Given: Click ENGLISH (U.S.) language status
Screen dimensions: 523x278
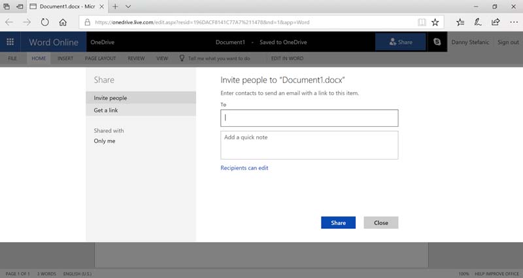Looking at the screenshot, I should (x=77, y=273).
